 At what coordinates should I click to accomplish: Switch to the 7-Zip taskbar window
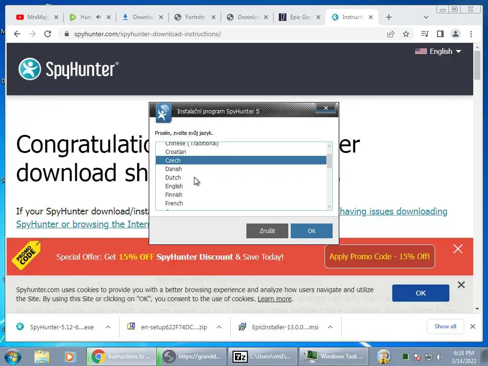(263, 356)
